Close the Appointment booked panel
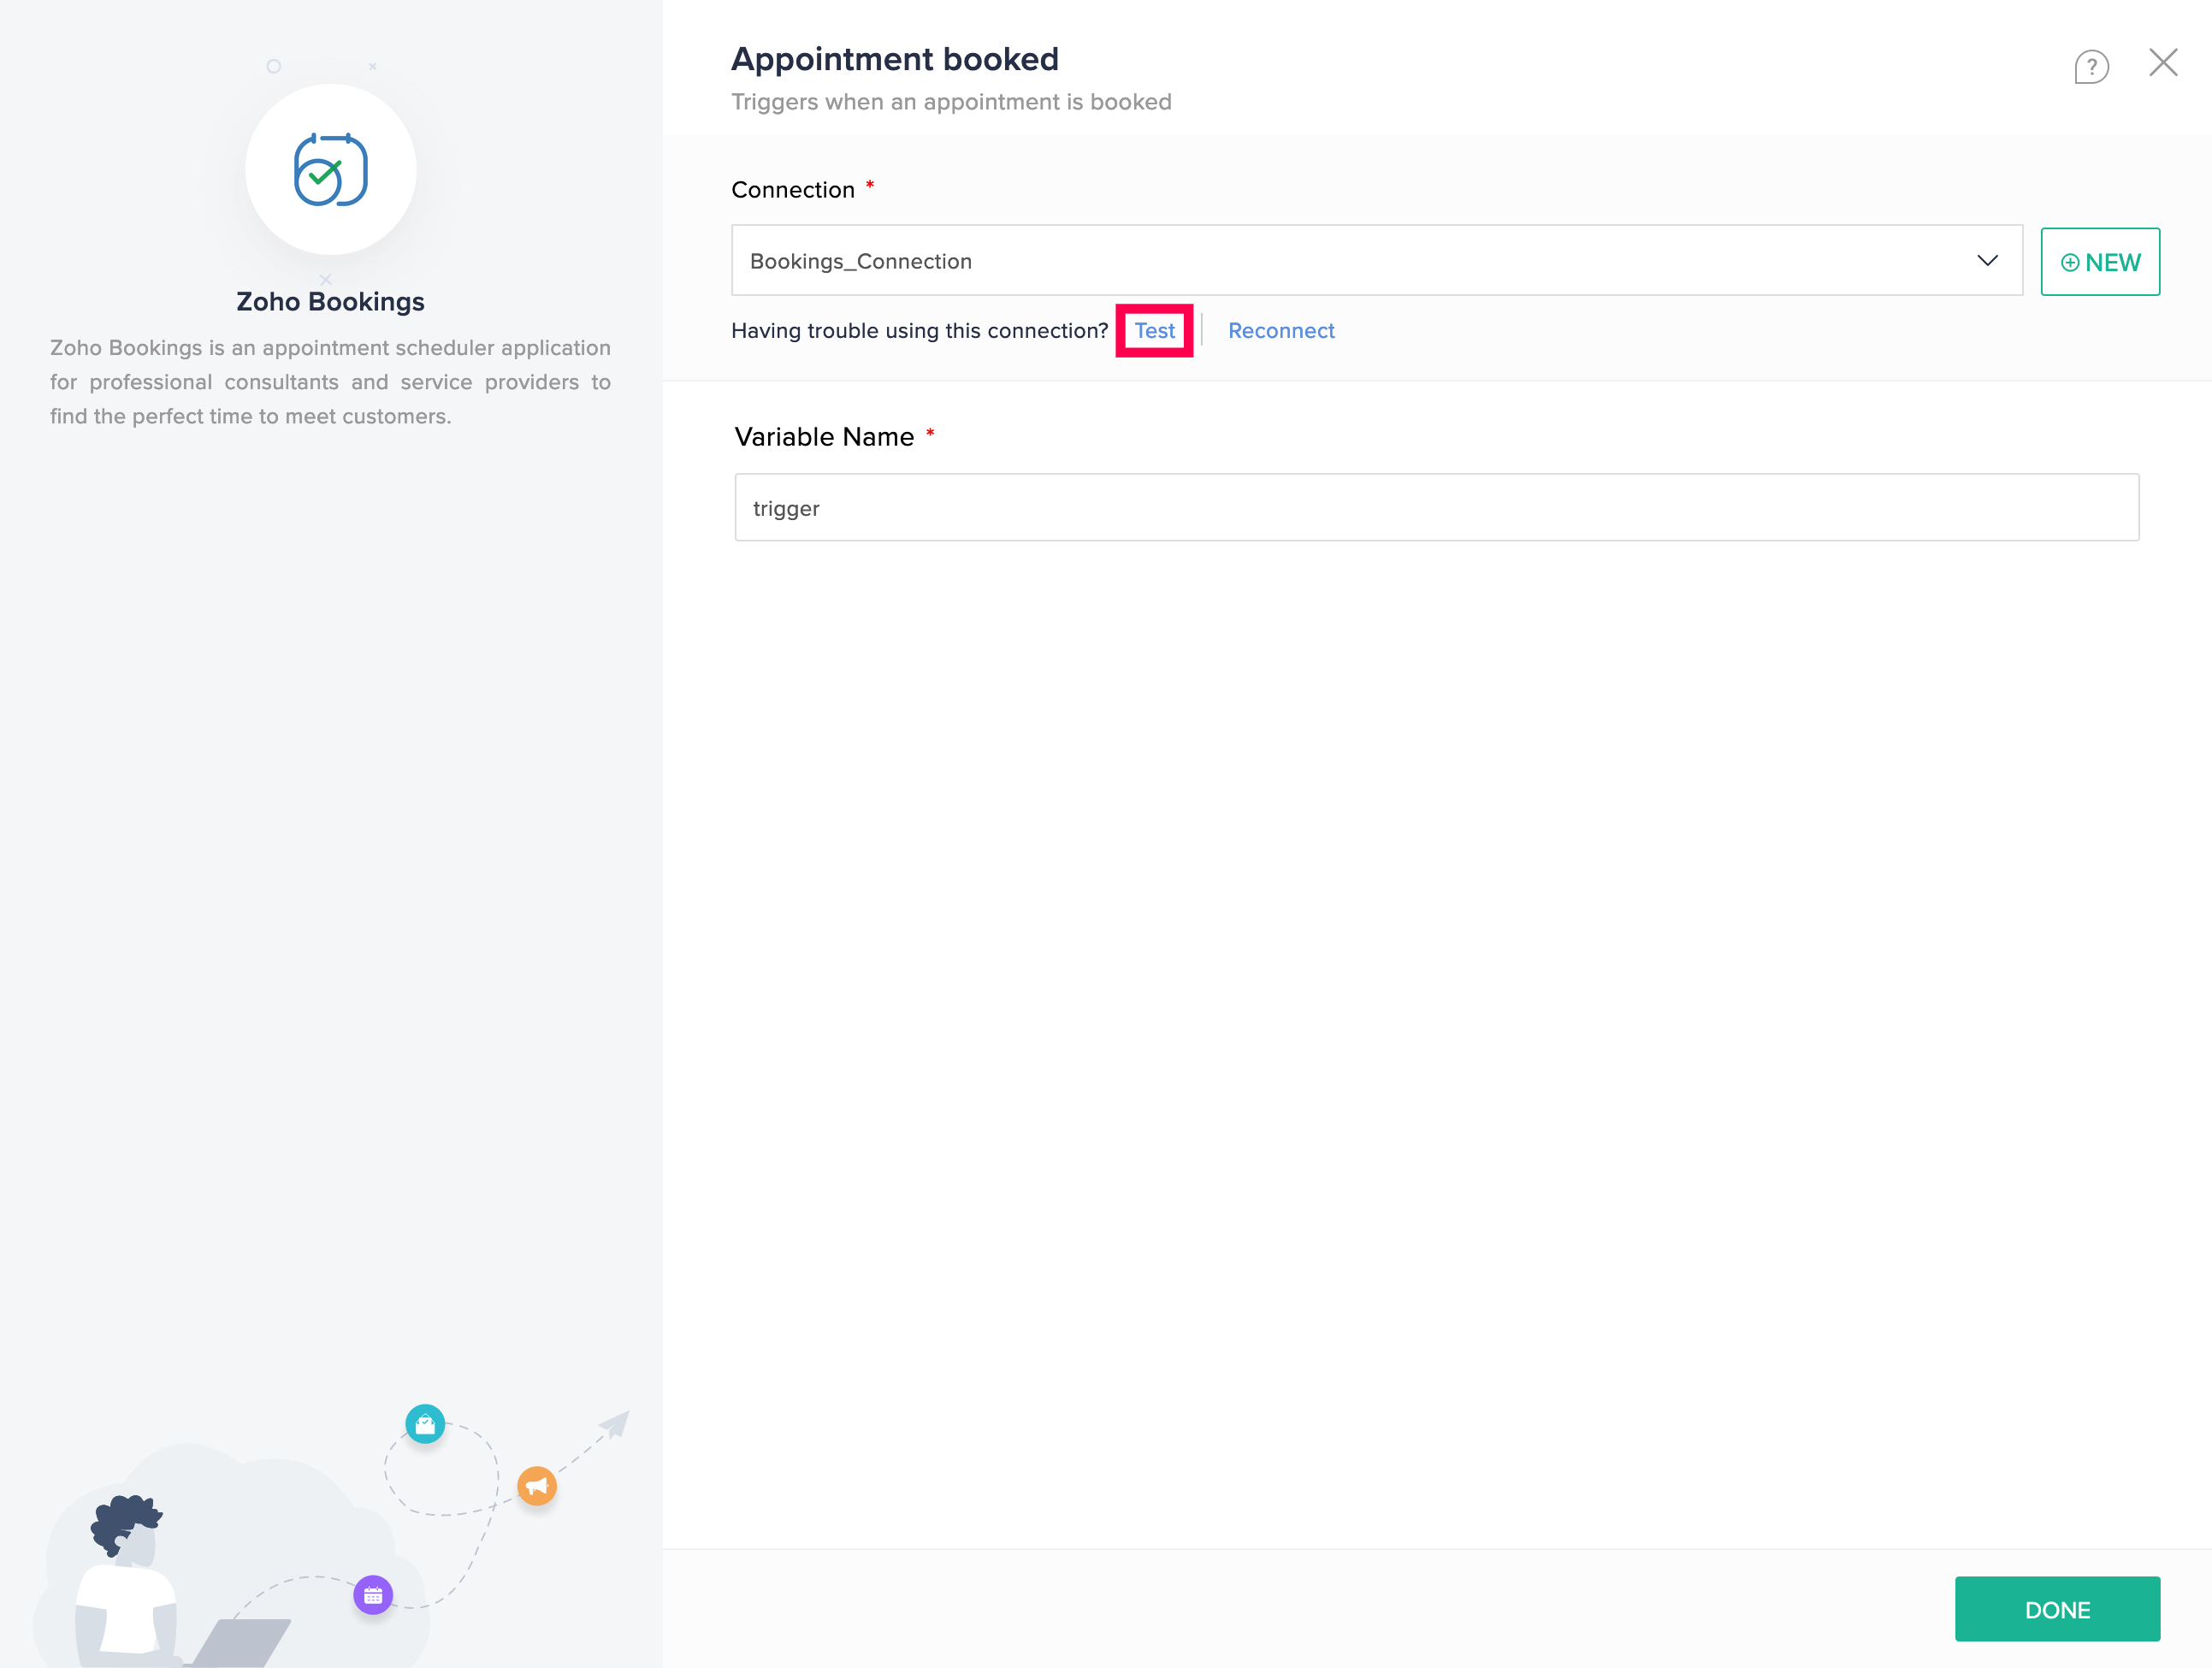The width and height of the screenshot is (2212, 1668). coord(2162,63)
